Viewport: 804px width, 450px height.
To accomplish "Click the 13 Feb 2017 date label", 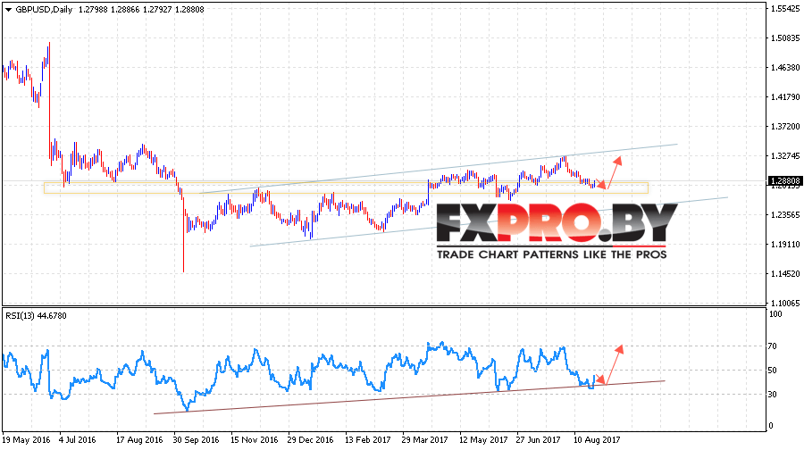I will [x=368, y=440].
